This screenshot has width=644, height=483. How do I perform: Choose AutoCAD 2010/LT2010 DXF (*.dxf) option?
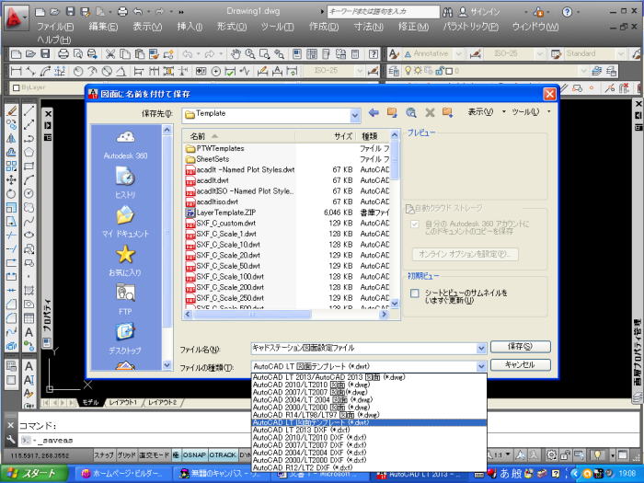pos(369,437)
